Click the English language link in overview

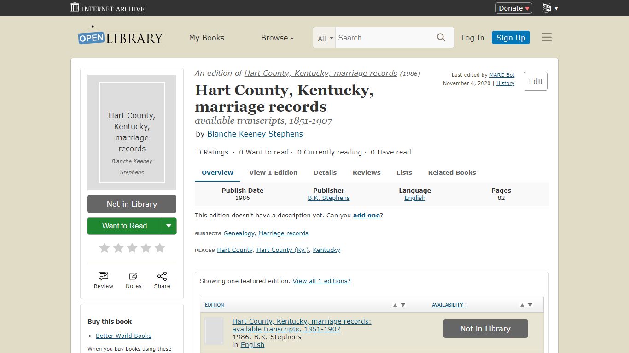415,198
